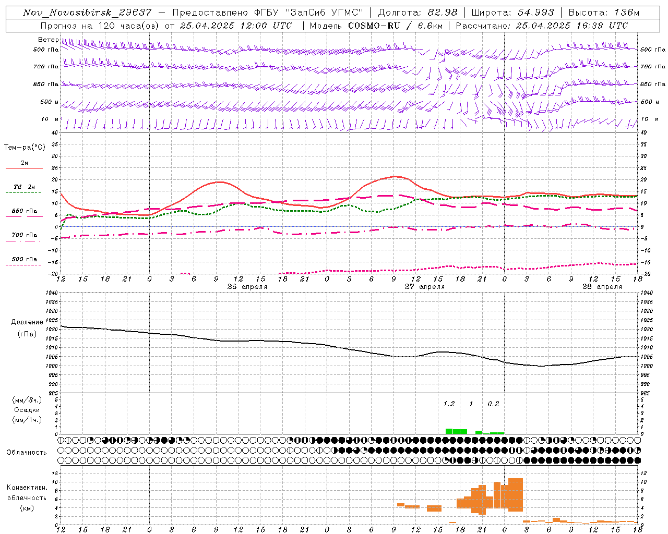The width and height of the screenshot is (668, 534).
Task: Click the 500 гПа dotted temperature legend entry
Action: [24, 261]
